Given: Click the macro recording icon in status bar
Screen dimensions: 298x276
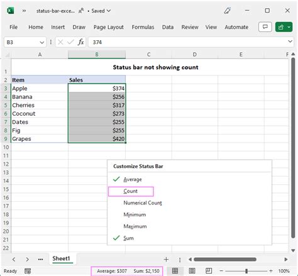Looking at the screenshot, I should point(28,271).
